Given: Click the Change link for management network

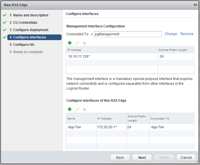Looking at the screenshot, I should tap(171, 34).
